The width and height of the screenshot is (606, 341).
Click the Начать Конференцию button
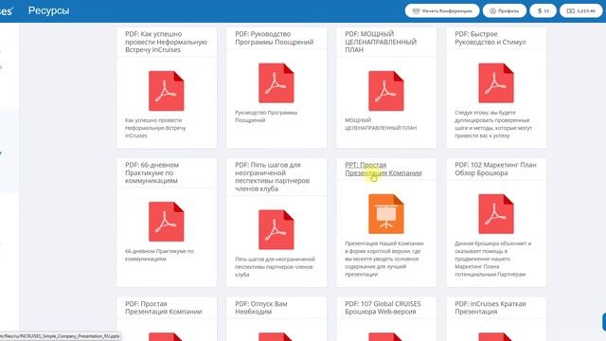pos(442,10)
